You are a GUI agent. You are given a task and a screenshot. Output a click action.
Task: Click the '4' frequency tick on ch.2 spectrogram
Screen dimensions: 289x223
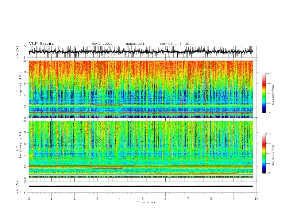tap(26, 155)
